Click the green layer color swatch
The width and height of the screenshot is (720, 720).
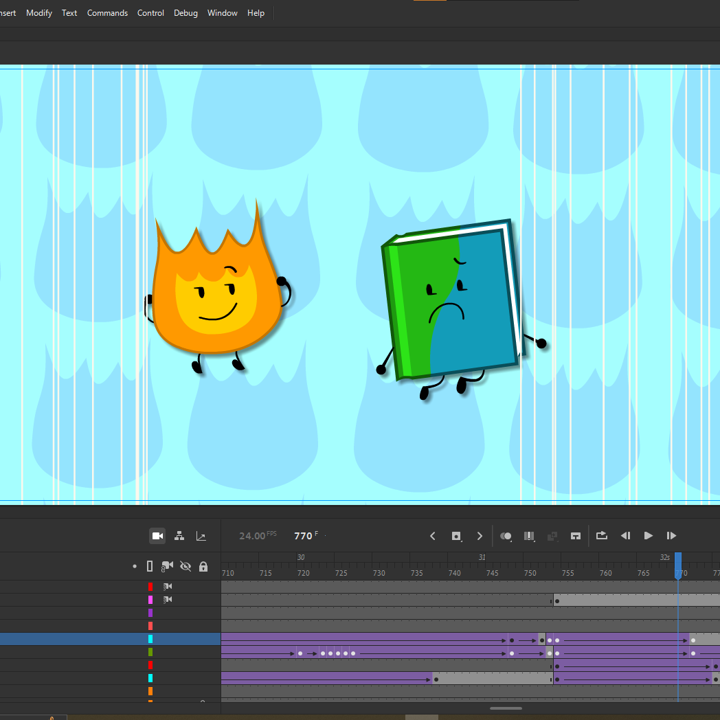coord(150,652)
